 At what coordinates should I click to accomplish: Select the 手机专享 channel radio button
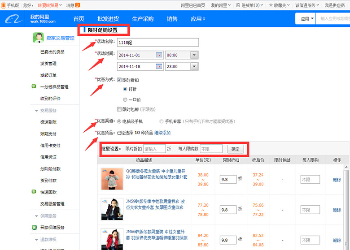(x=161, y=121)
